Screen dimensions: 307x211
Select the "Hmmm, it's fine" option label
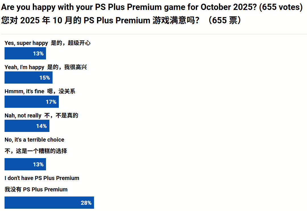pos(24,91)
